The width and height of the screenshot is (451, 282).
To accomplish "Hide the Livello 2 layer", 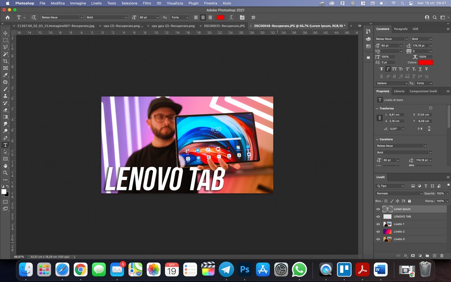I will pyautogui.click(x=378, y=231).
